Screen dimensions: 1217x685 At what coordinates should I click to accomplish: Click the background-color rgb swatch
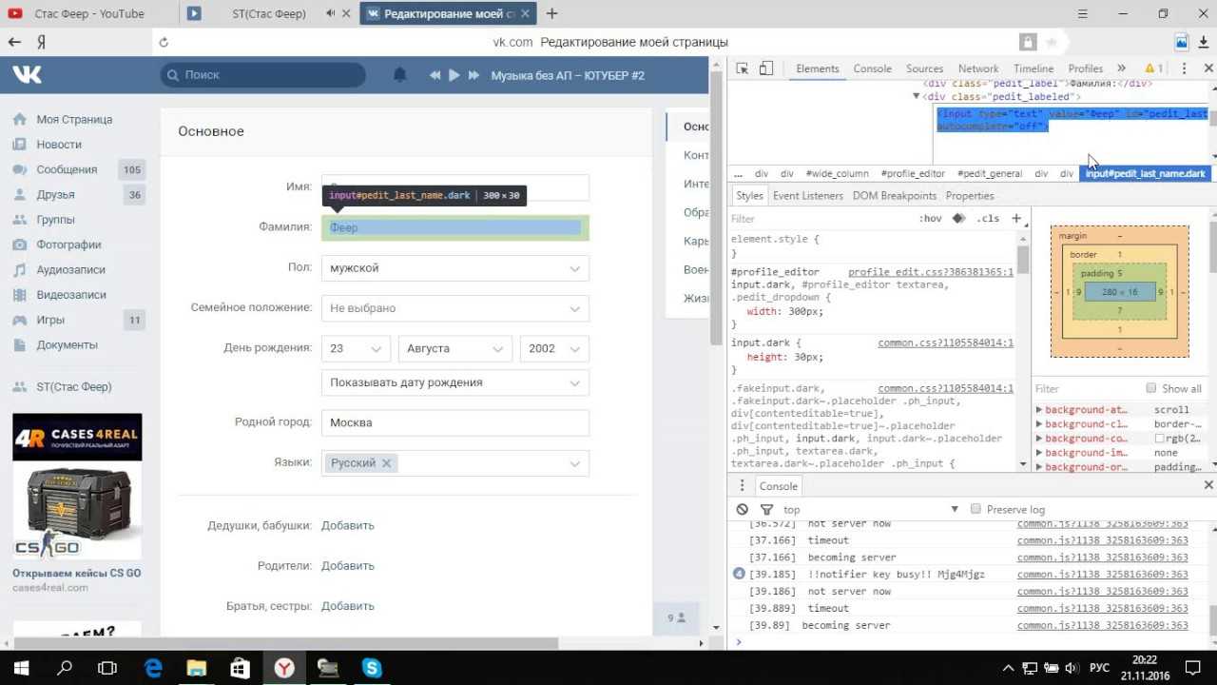[x=1160, y=439]
